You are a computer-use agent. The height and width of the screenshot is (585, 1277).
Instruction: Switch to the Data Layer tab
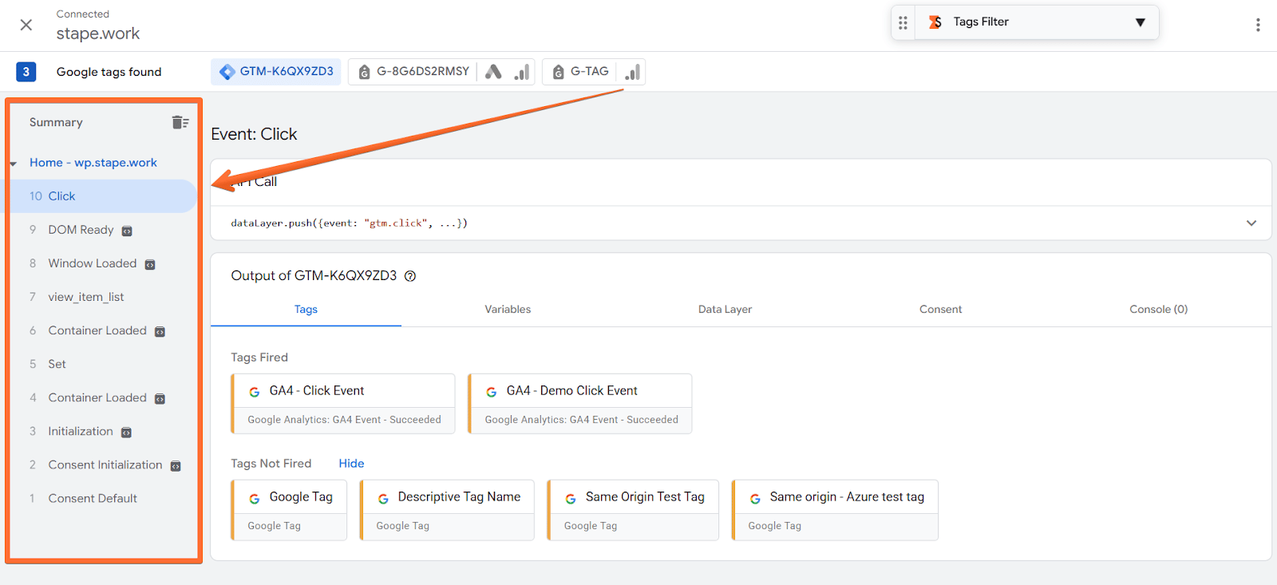725,310
